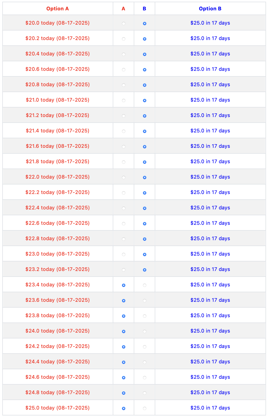Image resolution: width=268 pixels, height=416 pixels.
Task: Click the Option B column header
Action: click(x=210, y=9)
